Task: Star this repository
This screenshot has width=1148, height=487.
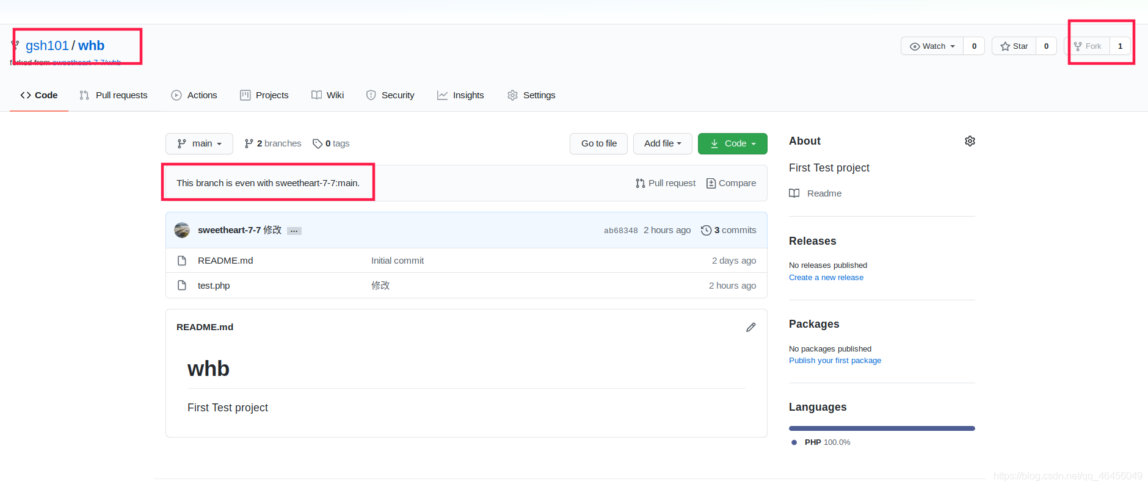Action: pos(1014,46)
